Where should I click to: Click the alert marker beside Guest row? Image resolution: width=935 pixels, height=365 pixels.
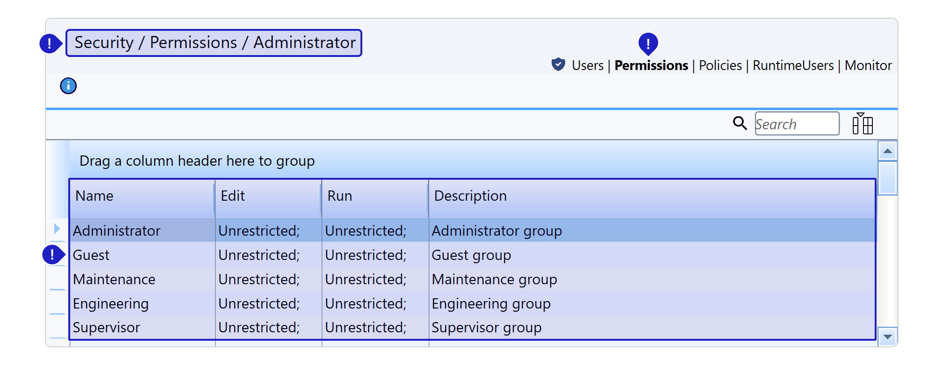52,255
